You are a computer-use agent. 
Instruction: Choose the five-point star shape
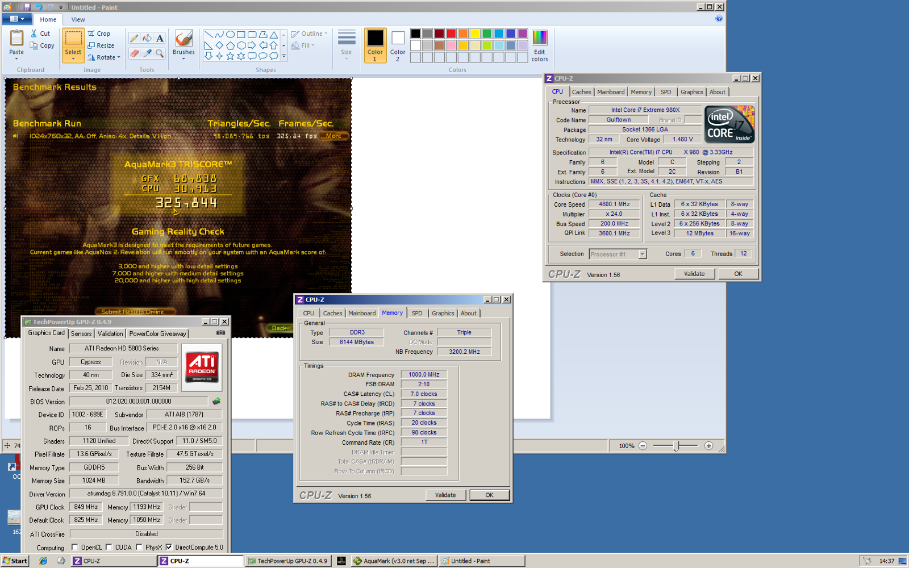[230, 56]
